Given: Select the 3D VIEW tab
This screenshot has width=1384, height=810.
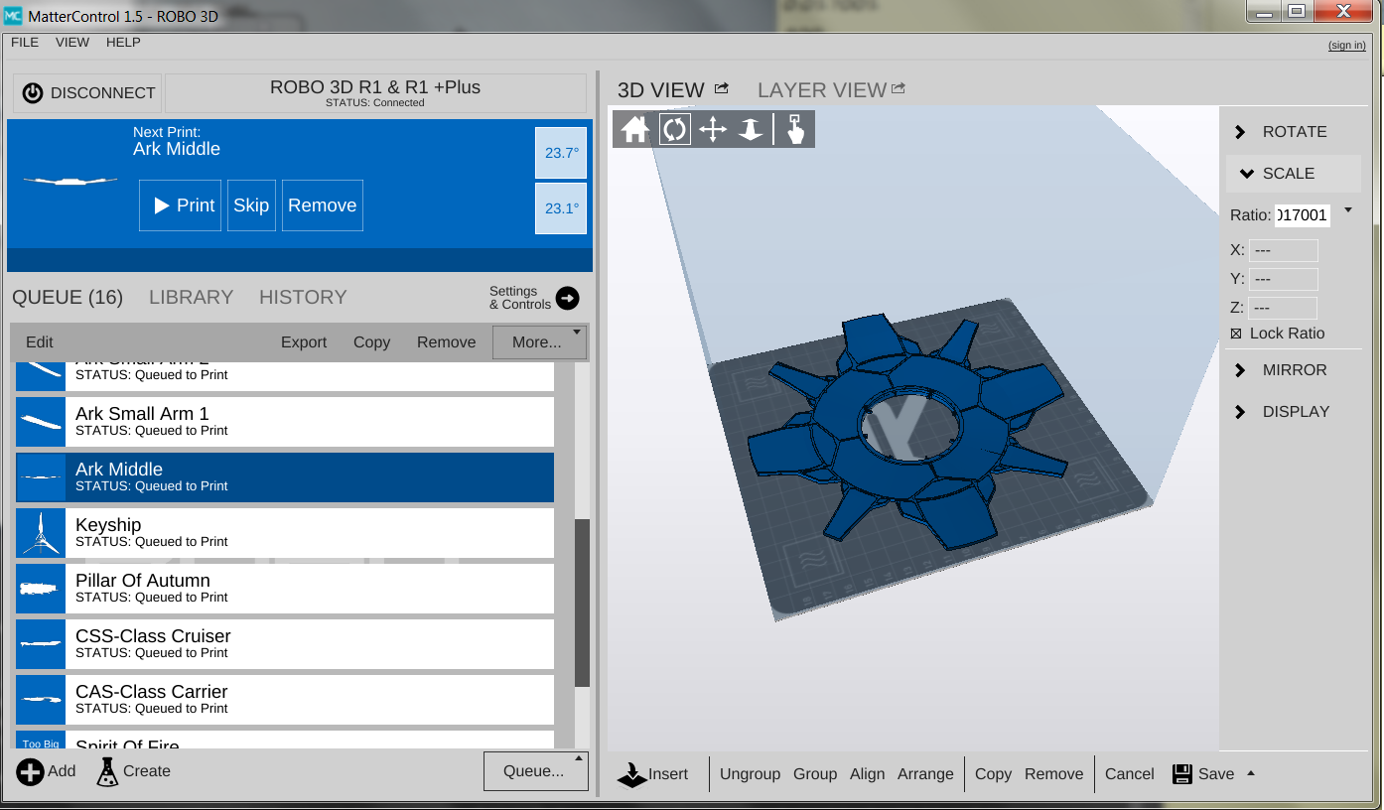Looking at the screenshot, I should coord(661,90).
